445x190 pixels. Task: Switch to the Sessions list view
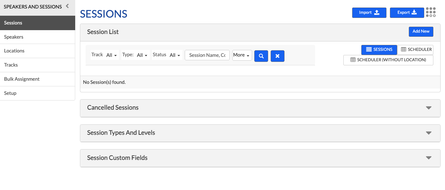pyautogui.click(x=379, y=50)
